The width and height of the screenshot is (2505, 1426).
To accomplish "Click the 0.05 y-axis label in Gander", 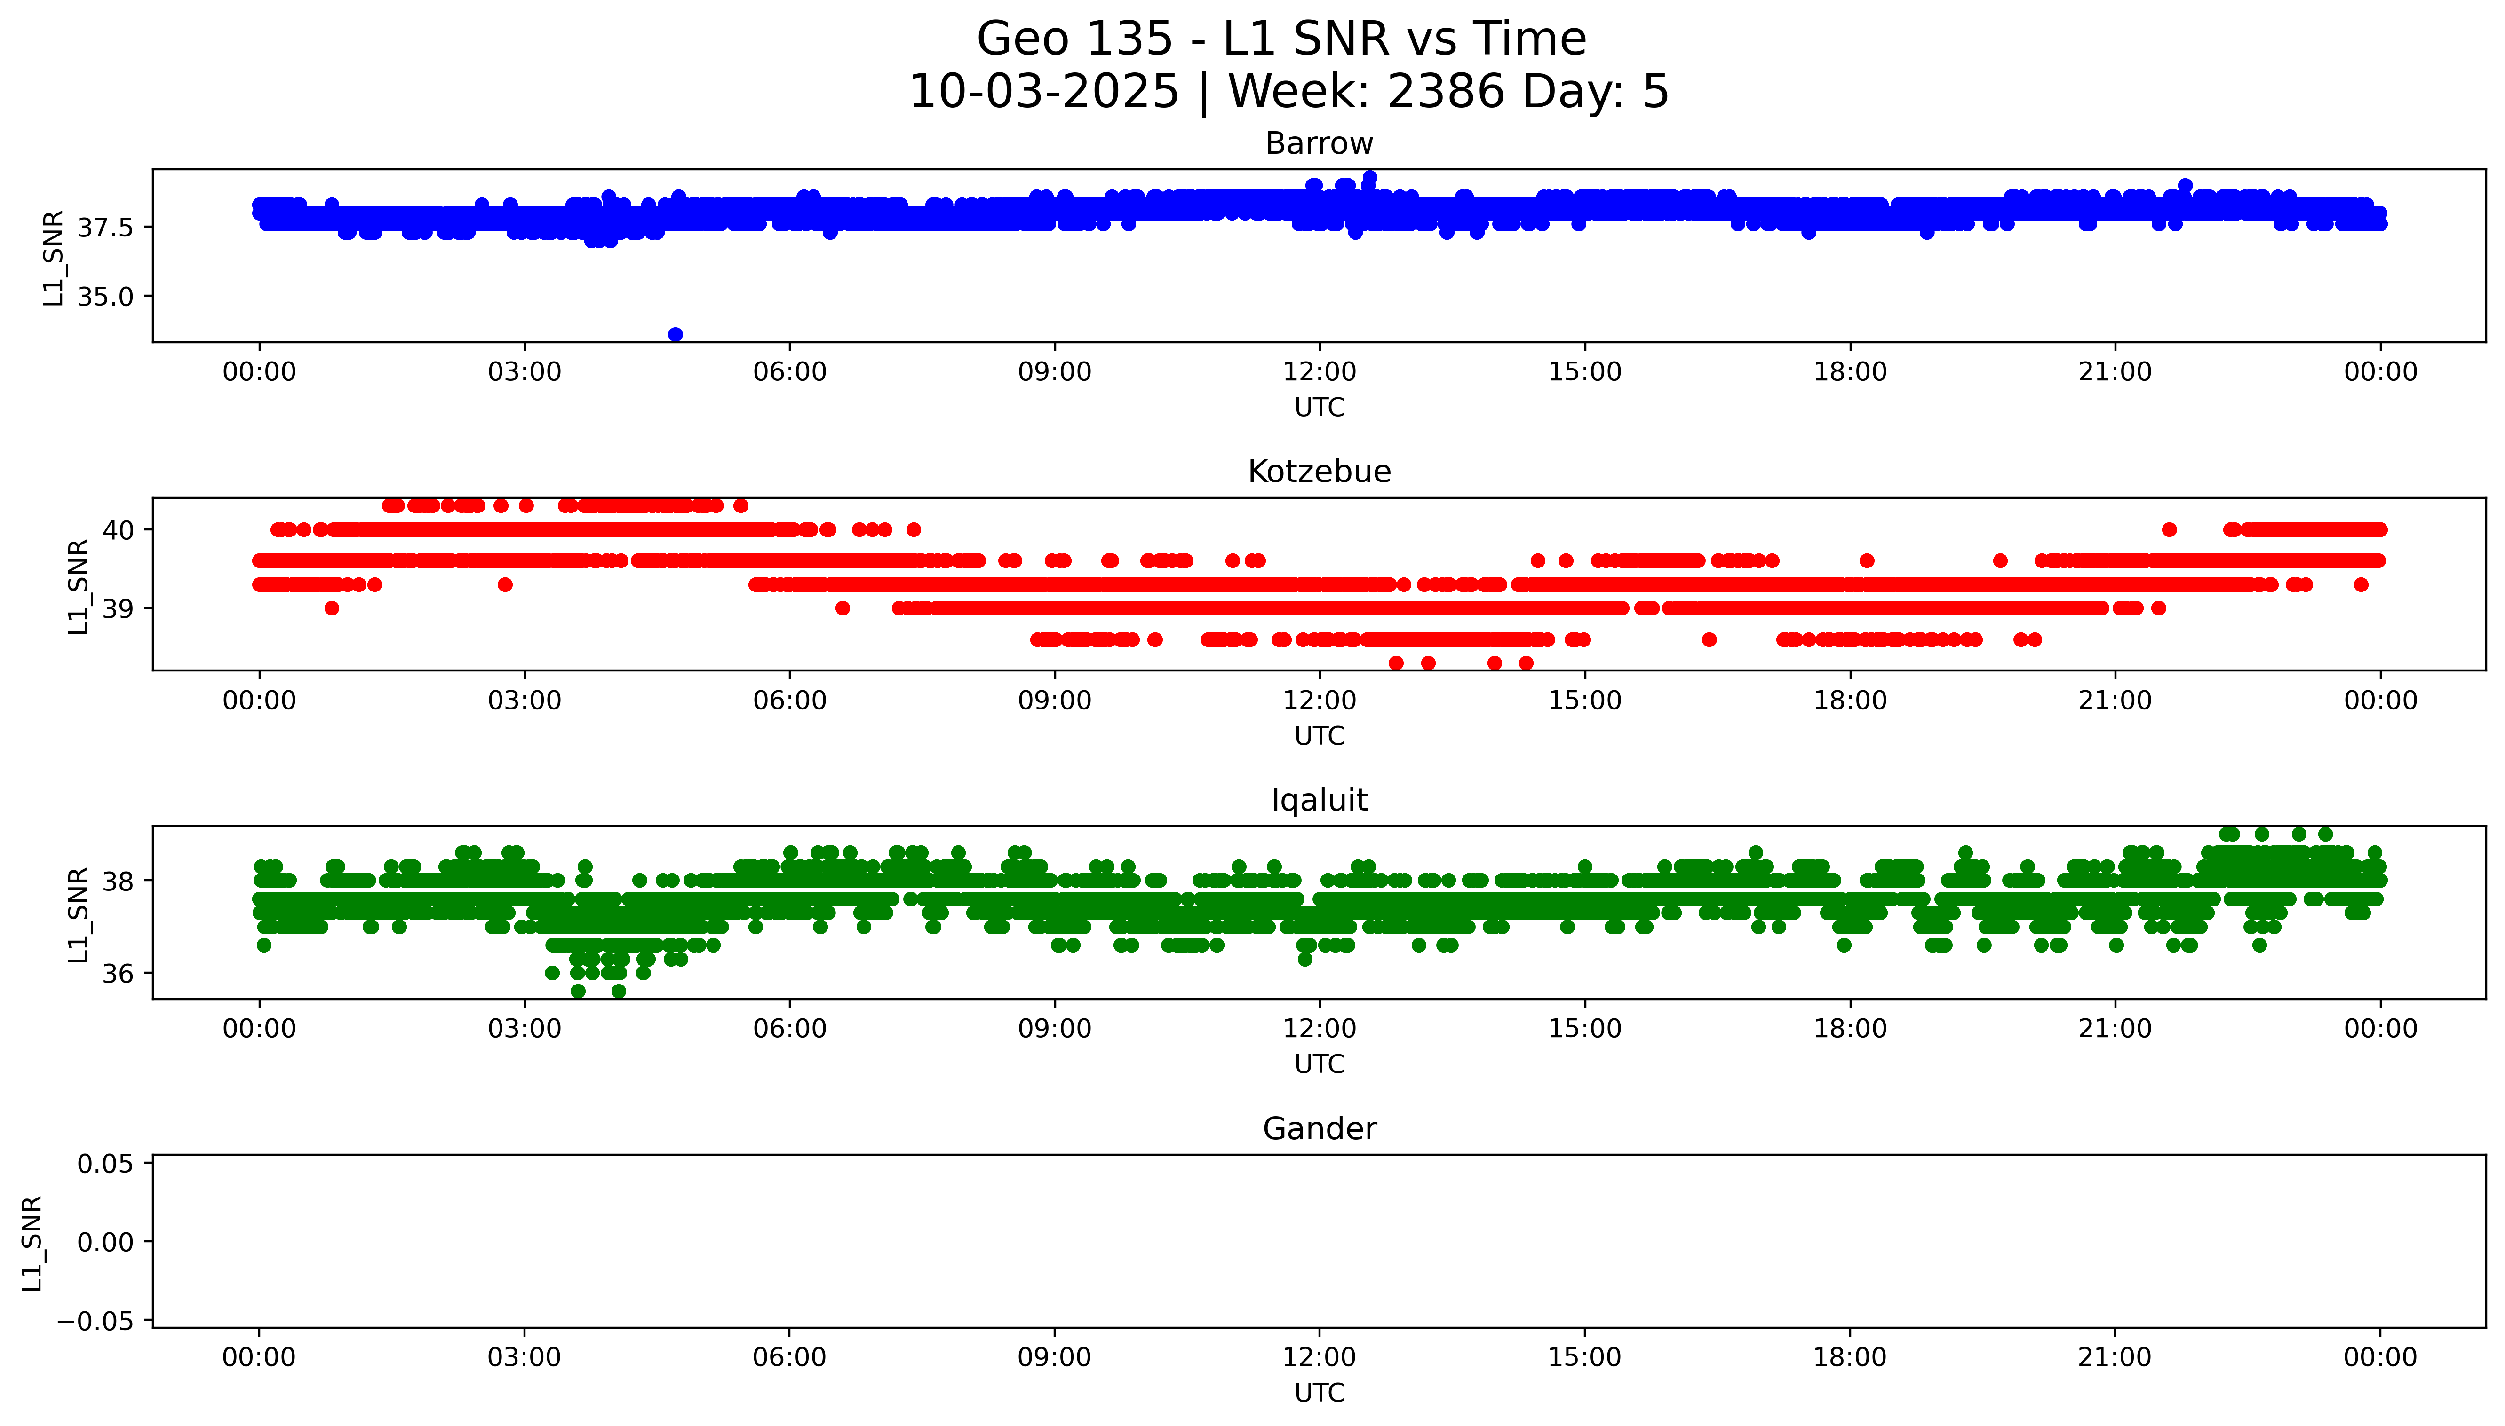I will 105,1164.
